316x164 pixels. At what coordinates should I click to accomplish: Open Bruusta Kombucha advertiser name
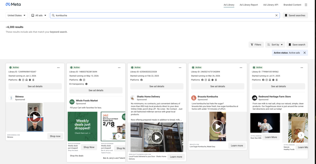pos(208,97)
